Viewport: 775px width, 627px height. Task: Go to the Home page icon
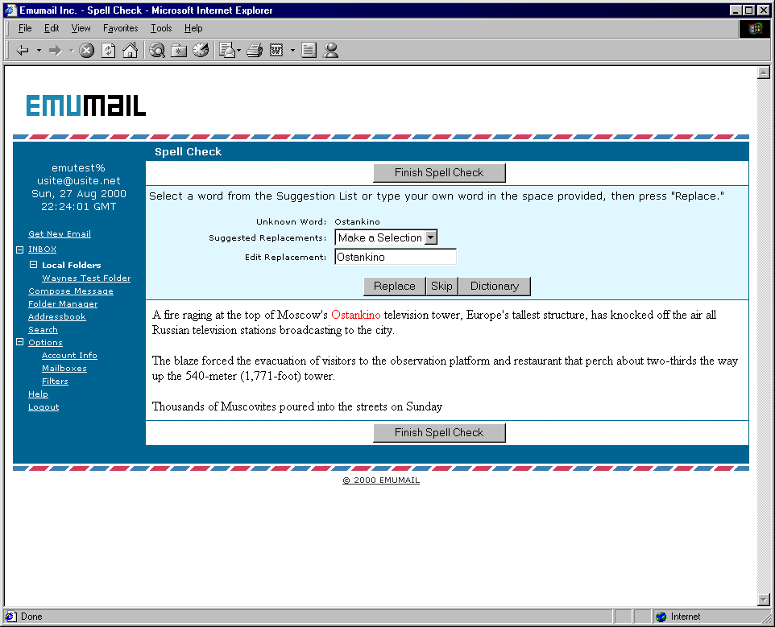tap(130, 51)
